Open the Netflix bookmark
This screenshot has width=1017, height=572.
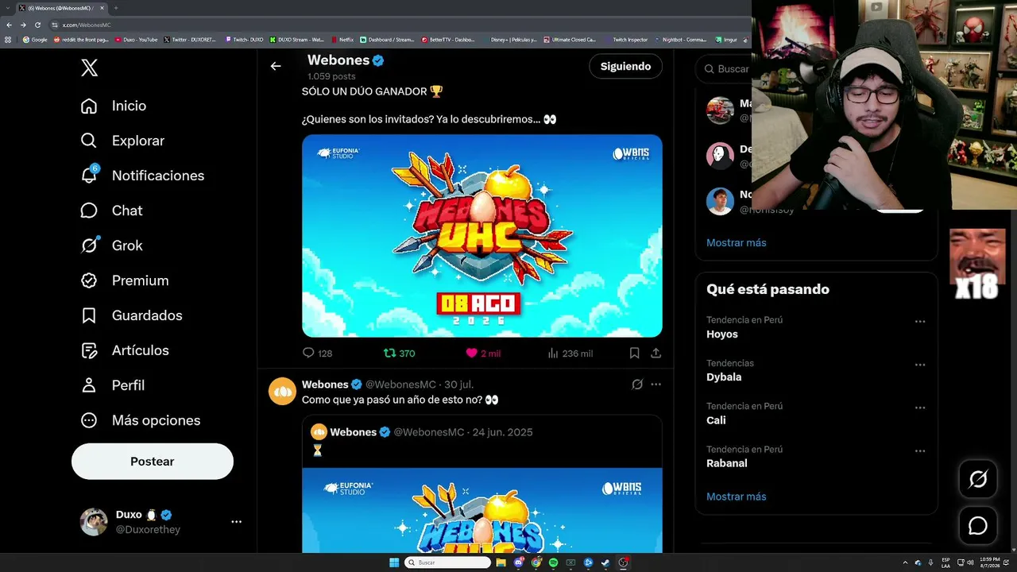click(x=342, y=40)
